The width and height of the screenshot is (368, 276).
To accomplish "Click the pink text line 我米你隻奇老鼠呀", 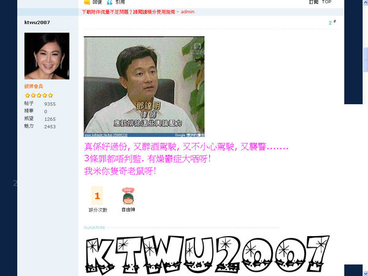I will tap(120, 171).
